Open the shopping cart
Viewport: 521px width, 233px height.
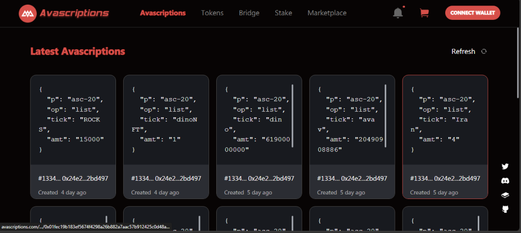[x=424, y=13]
